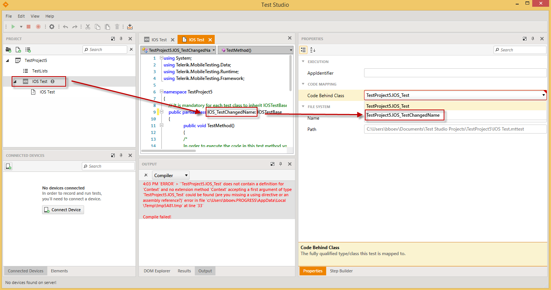This screenshot has width=551, height=290.
Task: Float the Connected Devices panel
Action: pos(113,155)
